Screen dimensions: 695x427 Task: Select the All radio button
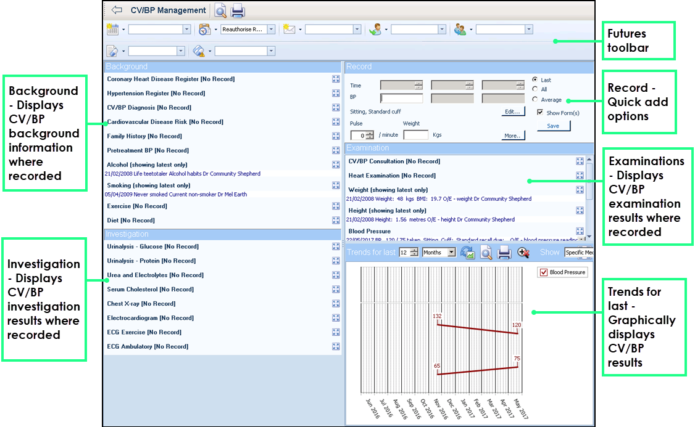[x=535, y=89]
